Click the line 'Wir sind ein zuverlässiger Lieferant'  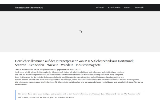pos(69,75)
